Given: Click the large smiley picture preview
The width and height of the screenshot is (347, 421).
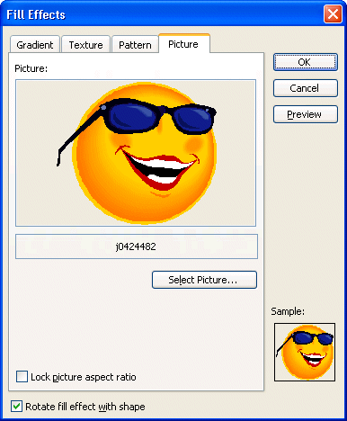Looking at the screenshot, I should click(136, 153).
